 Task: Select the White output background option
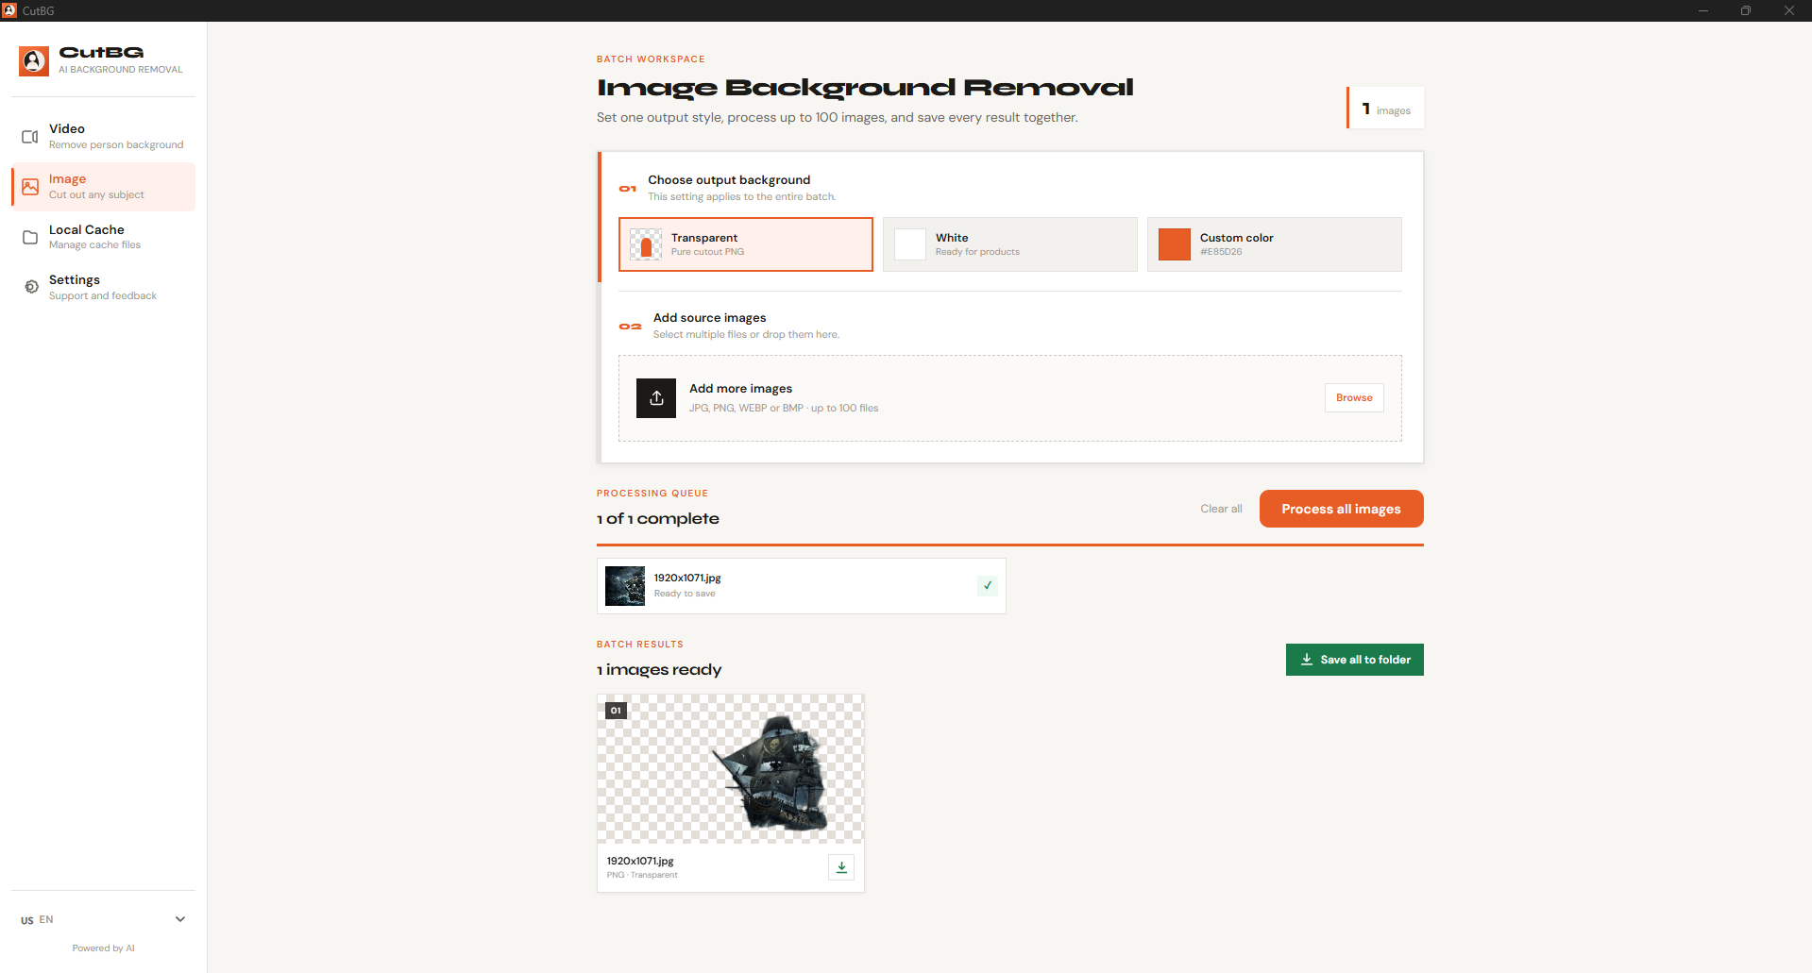point(1010,244)
